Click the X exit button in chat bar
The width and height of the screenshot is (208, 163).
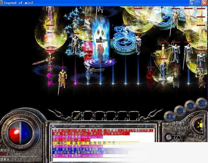(x=148, y=126)
